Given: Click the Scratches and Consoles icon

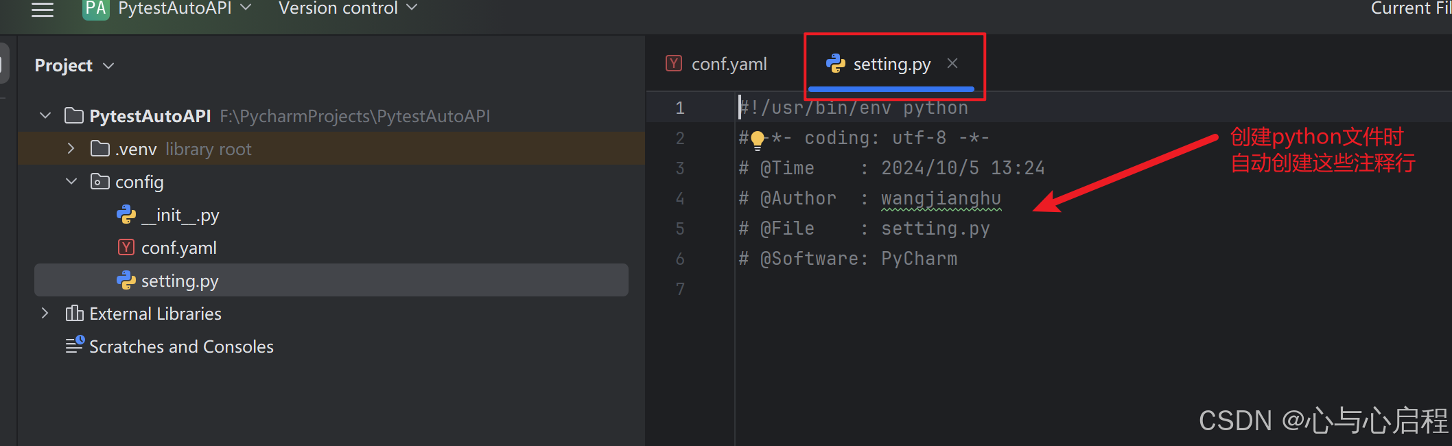Looking at the screenshot, I should (x=75, y=344).
